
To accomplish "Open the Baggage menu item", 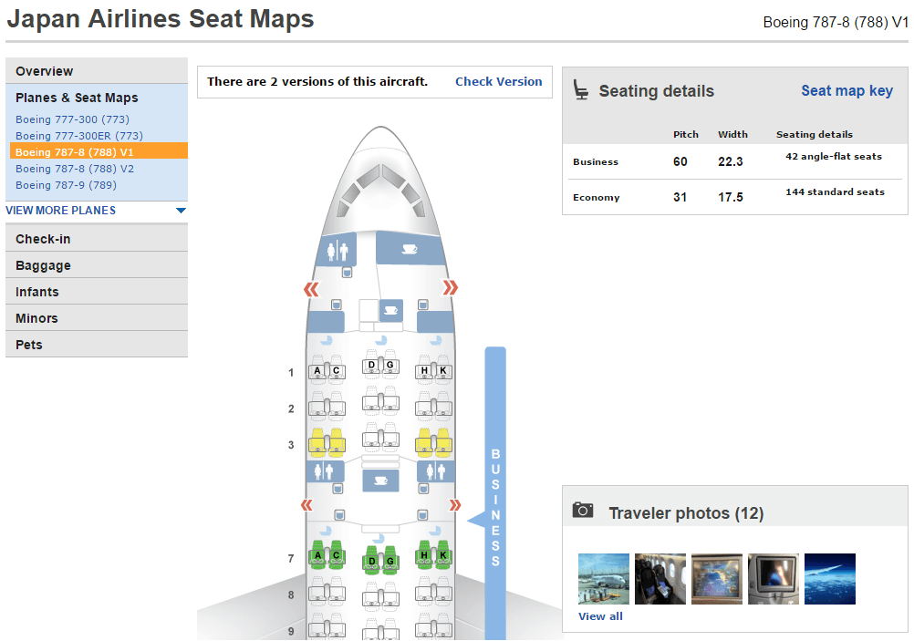I will point(97,265).
